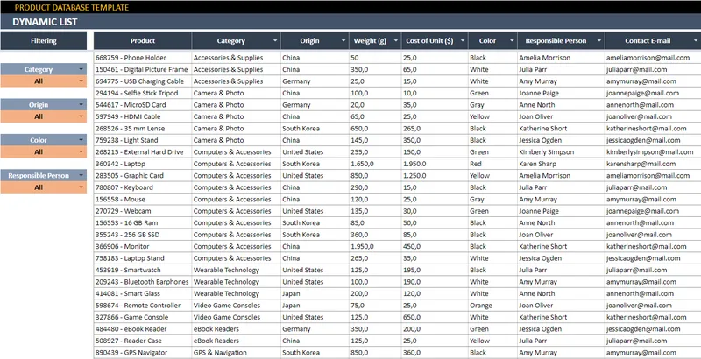Select cell '150461 - Digital Picture Frame'
Screen dimensions: 701x359
(143, 69)
